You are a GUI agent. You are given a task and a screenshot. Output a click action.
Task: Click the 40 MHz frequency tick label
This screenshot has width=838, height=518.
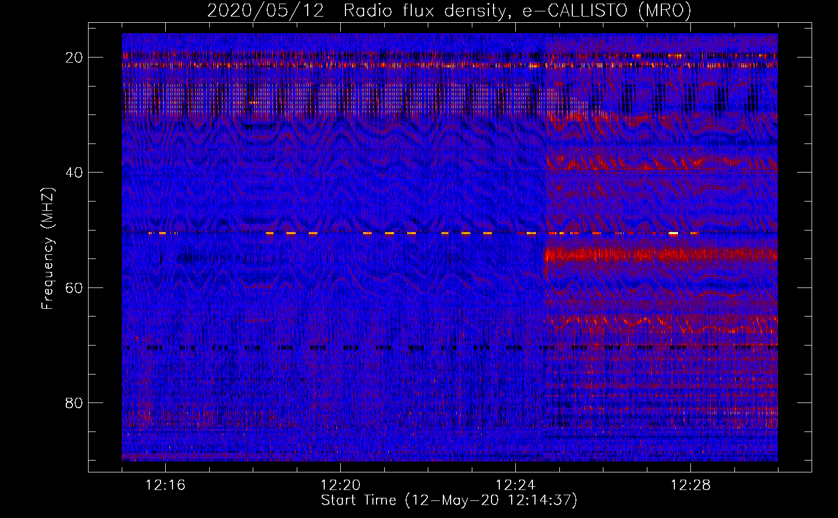75,172
